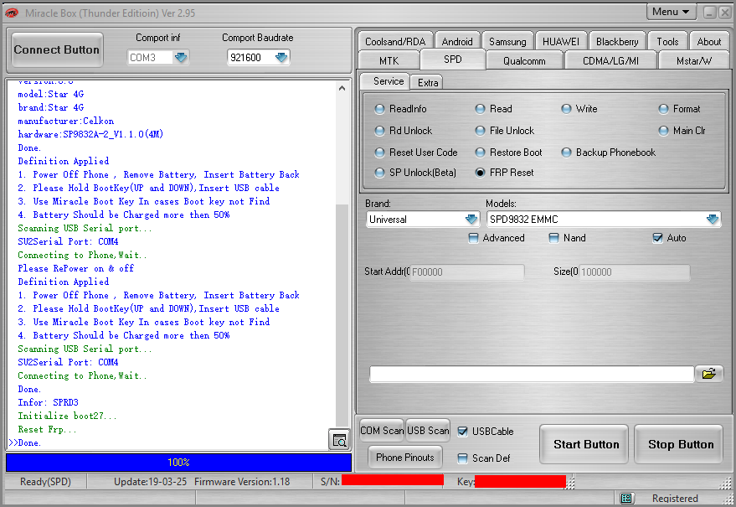
Task: Choose the Rd Unlock option
Action: 379,131
